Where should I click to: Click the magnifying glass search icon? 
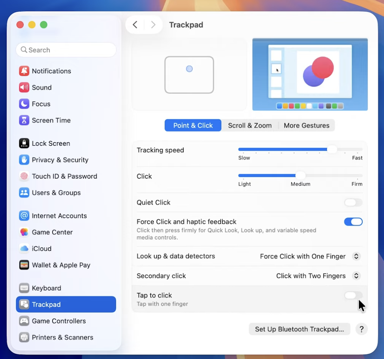point(24,50)
